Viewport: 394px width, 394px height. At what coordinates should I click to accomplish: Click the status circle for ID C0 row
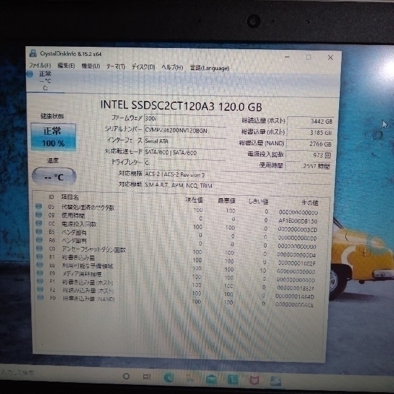pyautogui.click(x=39, y=248)
